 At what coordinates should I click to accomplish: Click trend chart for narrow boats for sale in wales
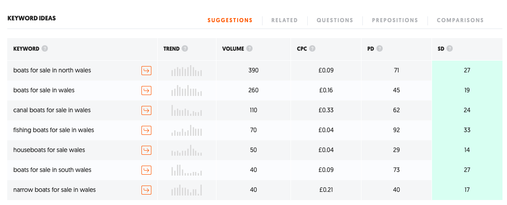pyautogui.click(x=187, y=190)
